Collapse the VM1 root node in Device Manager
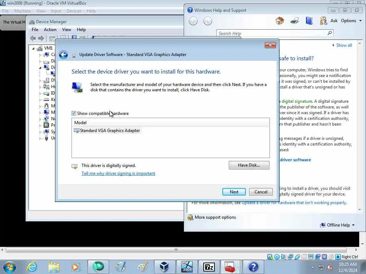Image resolution: width=366 pixels, height=274 pixels. (33, 49)
